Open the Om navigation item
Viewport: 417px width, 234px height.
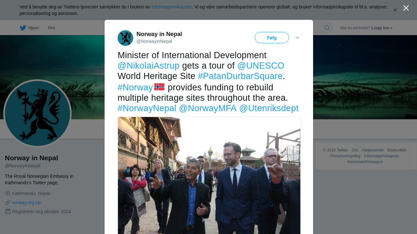pyautogui.click(x=51, y=28)
